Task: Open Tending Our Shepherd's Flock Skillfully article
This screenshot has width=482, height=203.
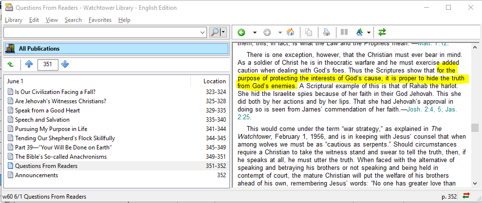Action: pos(65,138)
